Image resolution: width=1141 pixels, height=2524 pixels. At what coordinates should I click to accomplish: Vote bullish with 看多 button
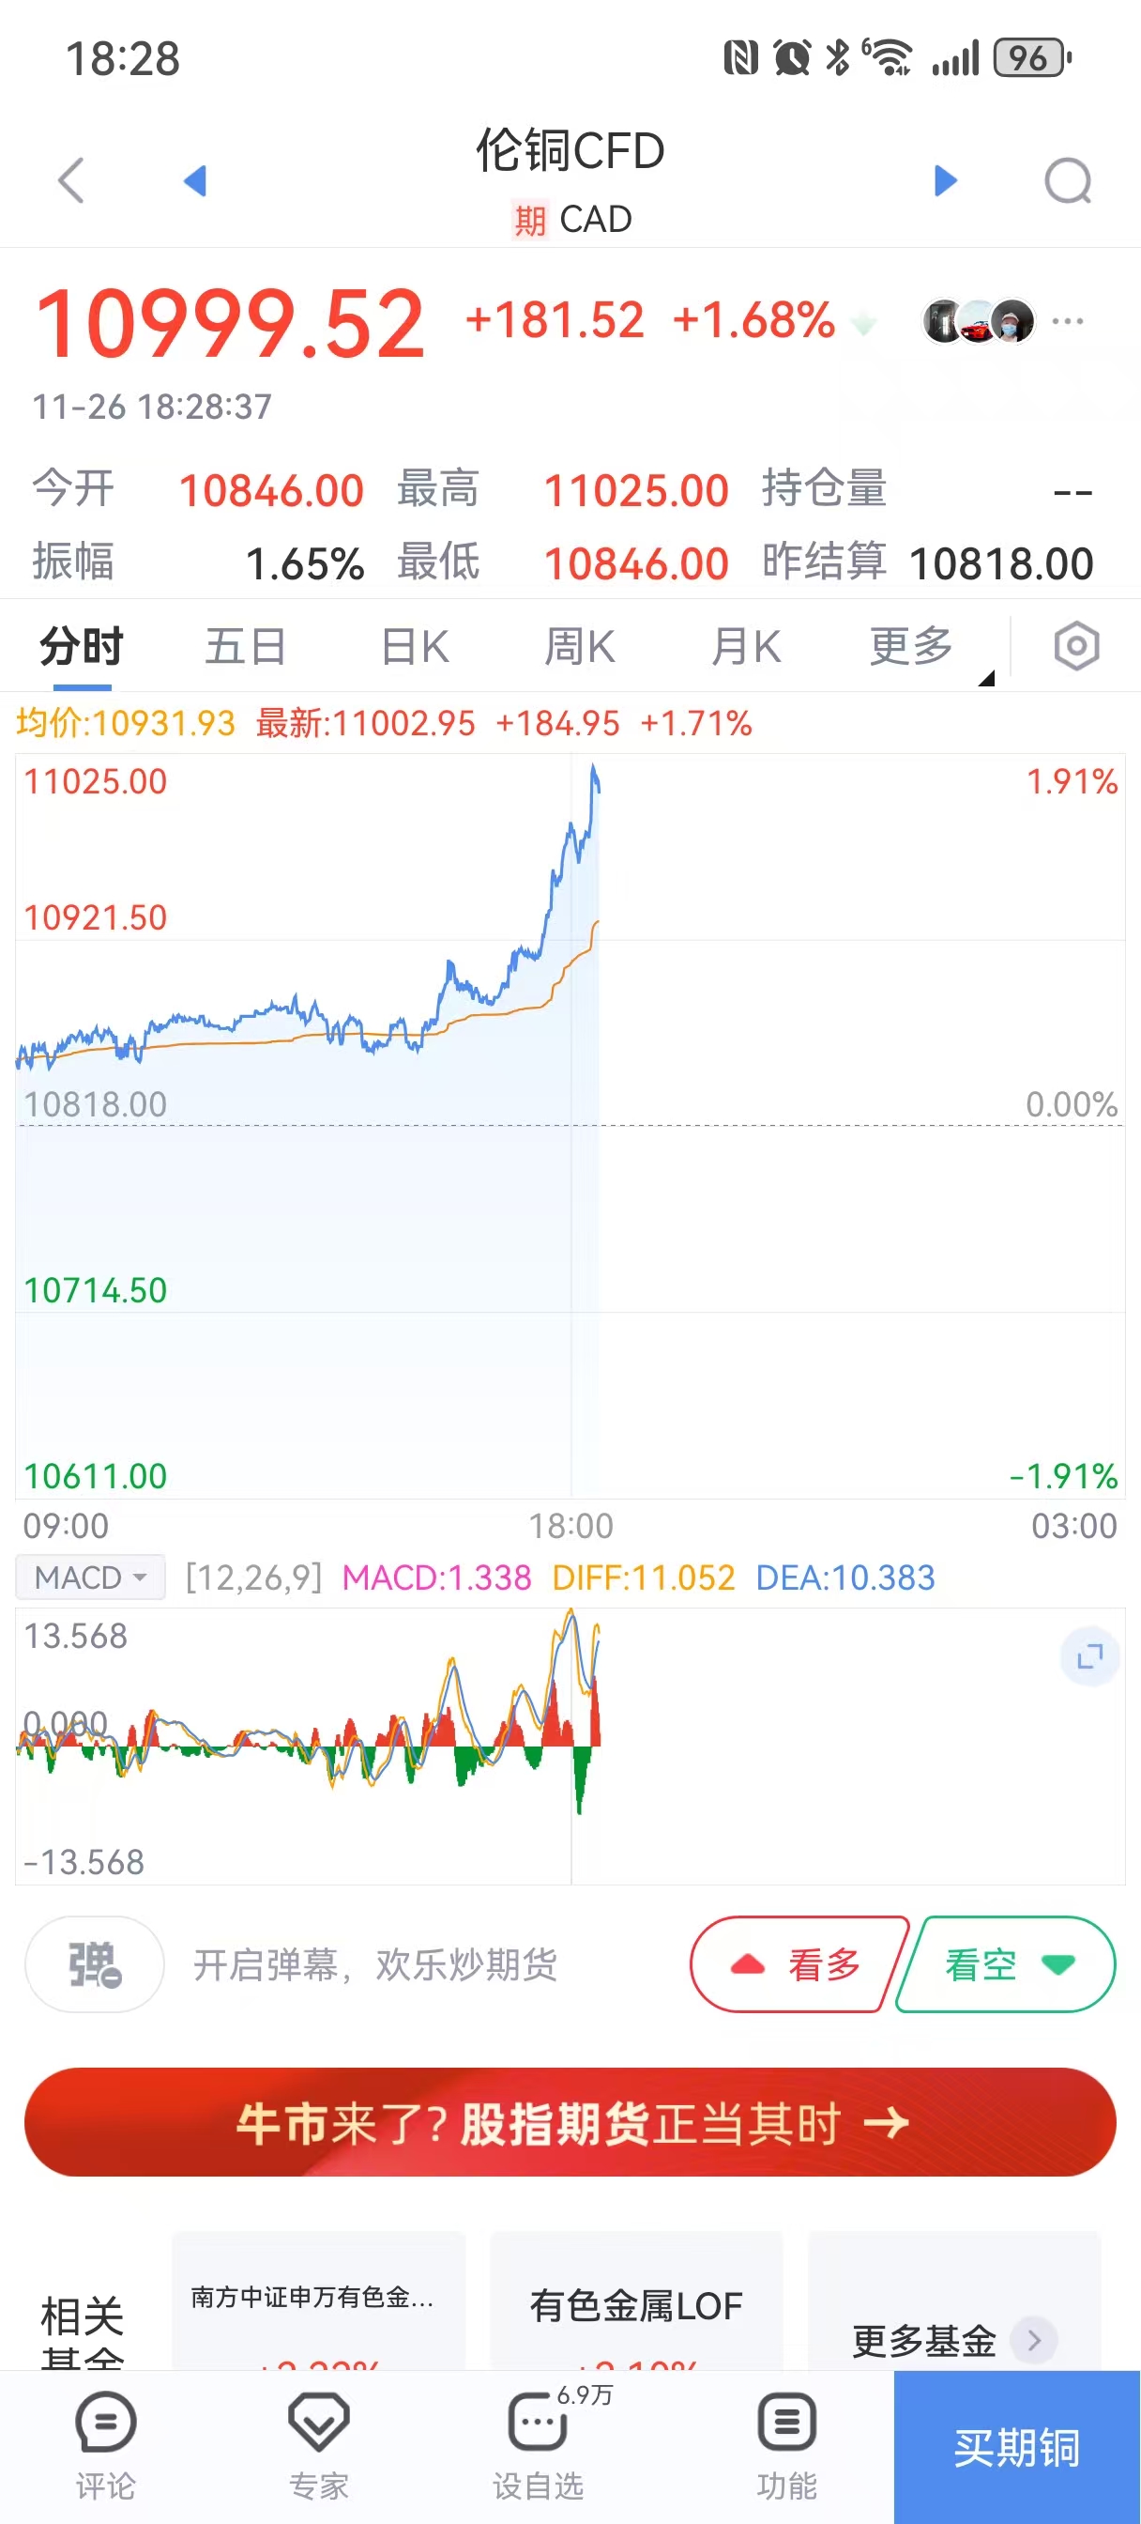[799, 1964]
